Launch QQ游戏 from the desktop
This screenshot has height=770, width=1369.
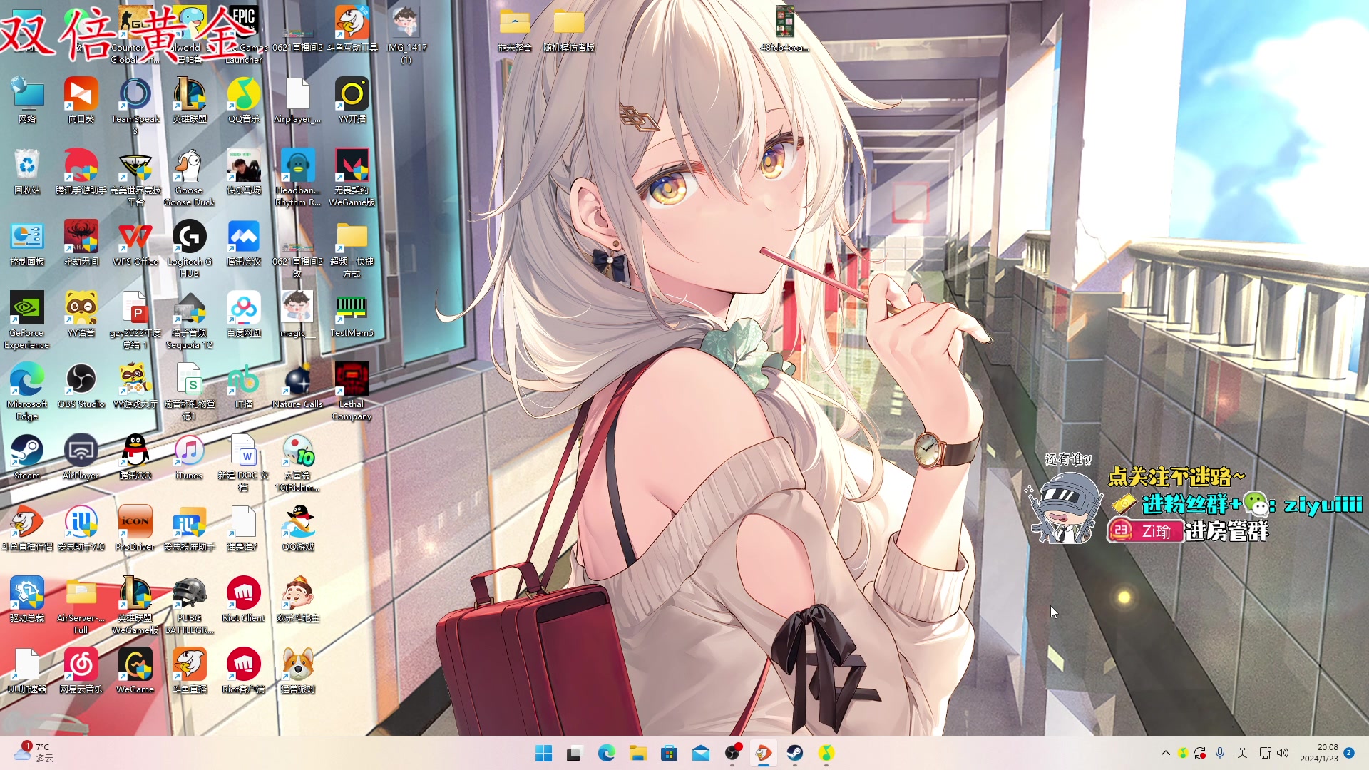click(298, 528)
